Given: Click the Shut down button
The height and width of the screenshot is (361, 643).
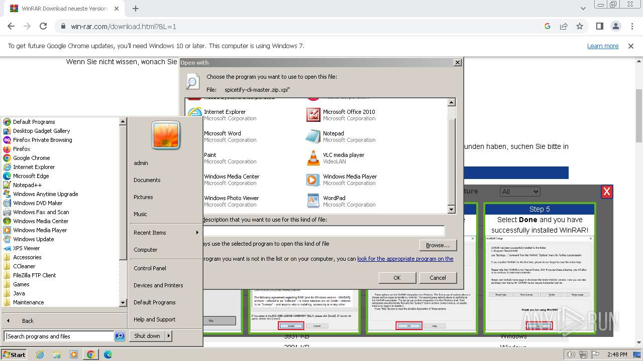Looking at the screenshot, I should pyautogui.click(x=147, y=336).
